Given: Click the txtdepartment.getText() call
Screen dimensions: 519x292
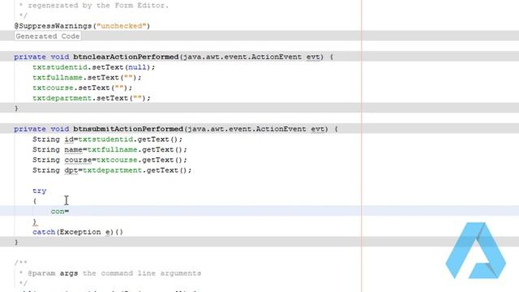Looking at the screenshot, I should [x=137, y=170].
